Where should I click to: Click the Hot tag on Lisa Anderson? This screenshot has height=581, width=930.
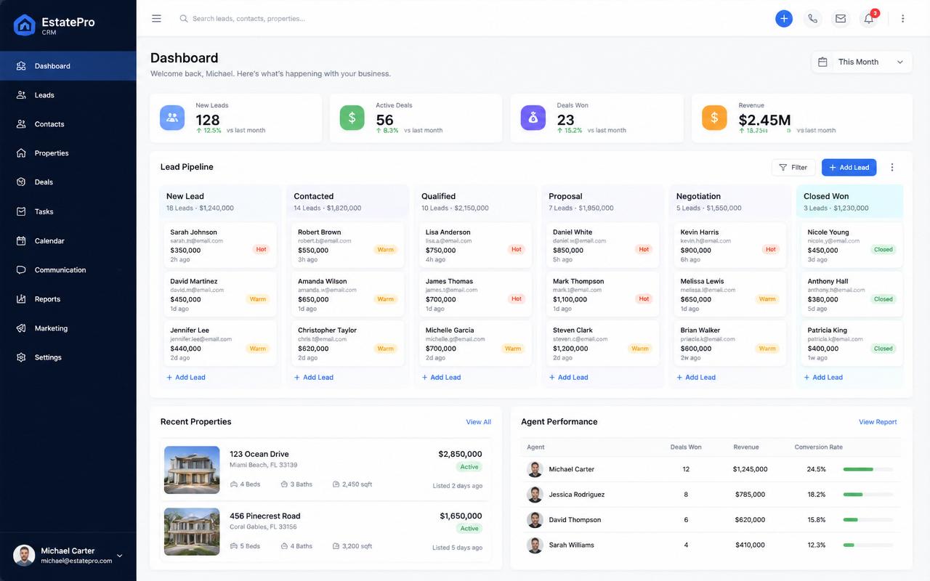[516, 249]
